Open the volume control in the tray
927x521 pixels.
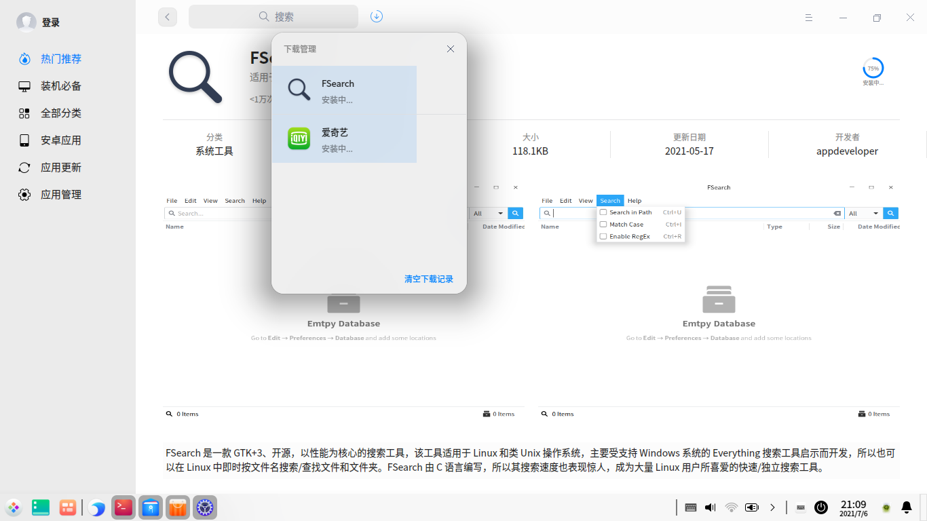click(711, 507)
